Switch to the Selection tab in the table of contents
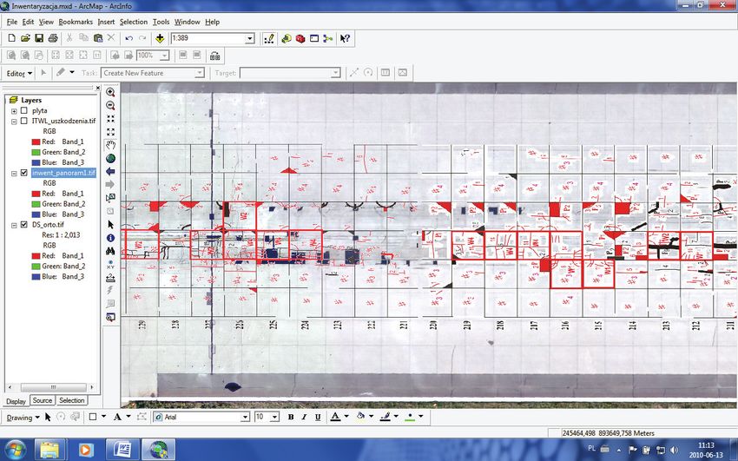Screen dimensions: 738x461 click(x=71, y=400)
